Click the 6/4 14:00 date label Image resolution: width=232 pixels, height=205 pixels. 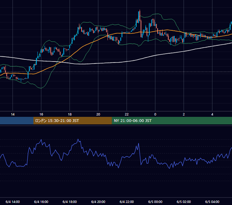pos(13,202)
